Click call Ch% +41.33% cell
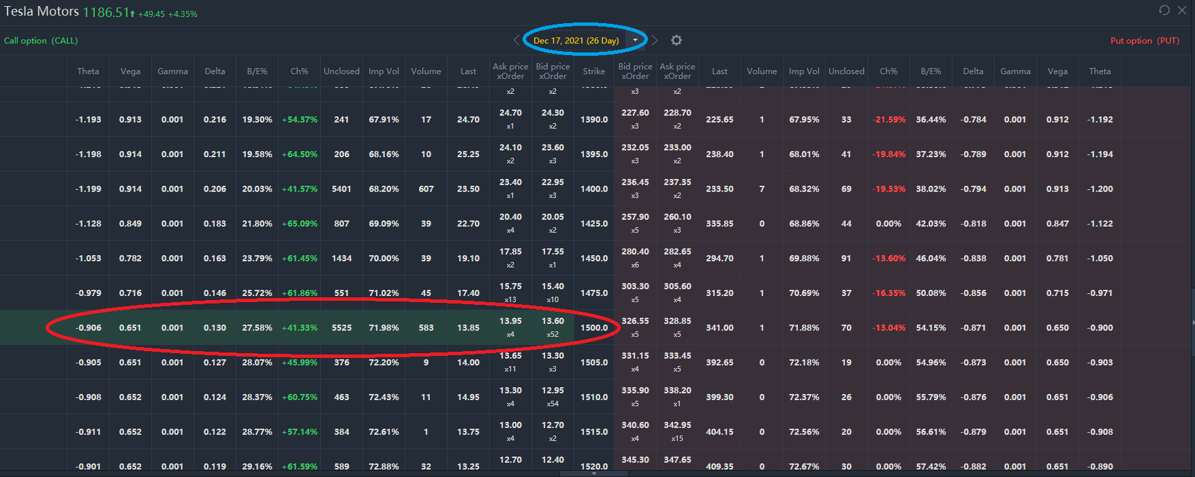Image resolution: width=1195 pixels, height=477 pixels. click(299, 328)
